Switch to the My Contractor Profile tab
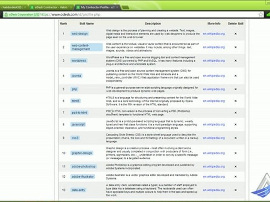This screenshot has width=270, height=202. tap(98, 7)
